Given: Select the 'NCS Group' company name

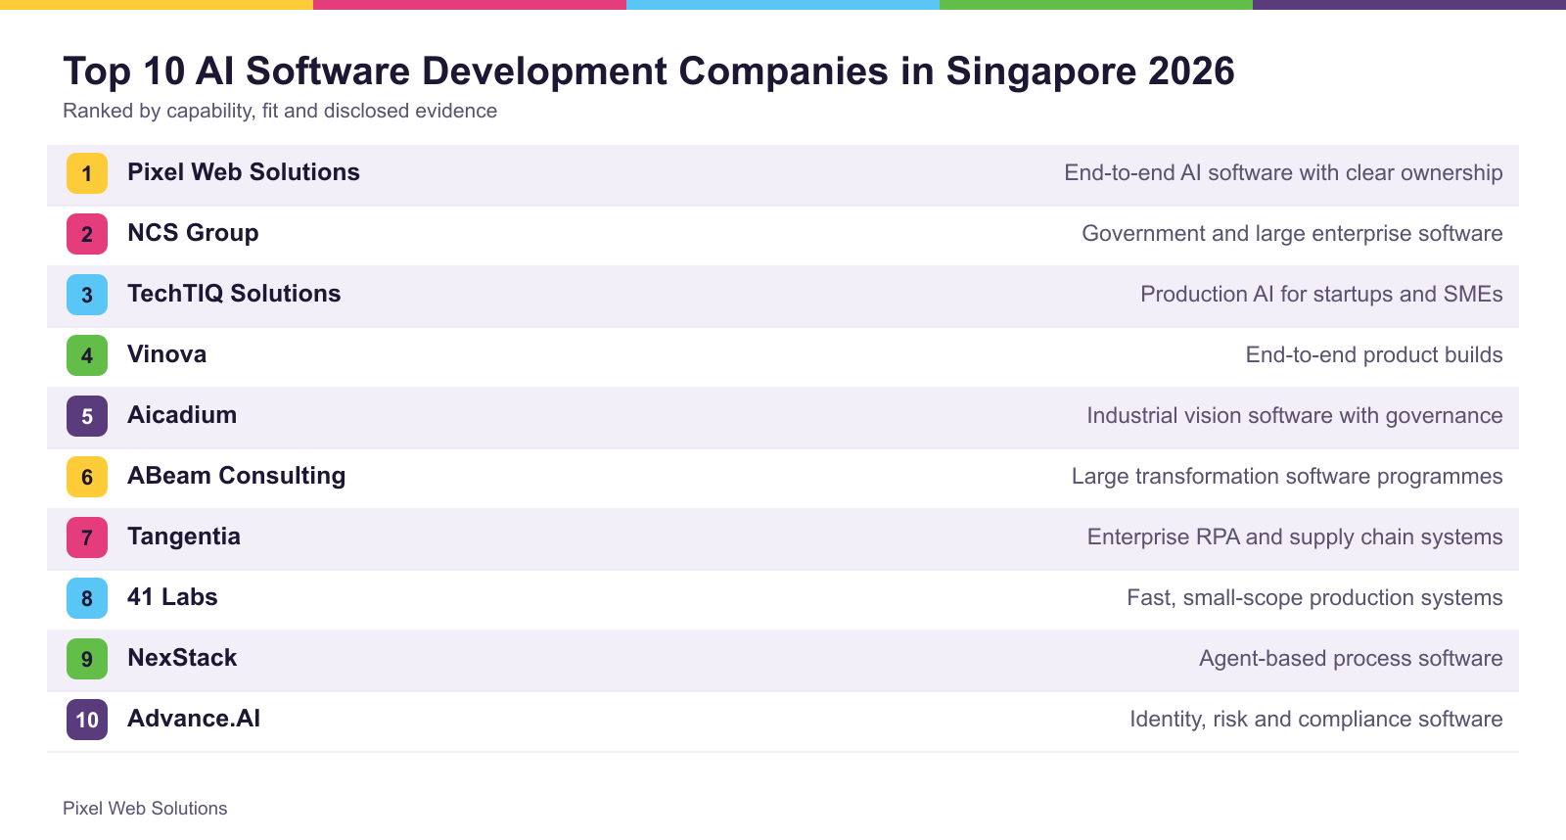Looking at the screenshot, I should [193, 233].
